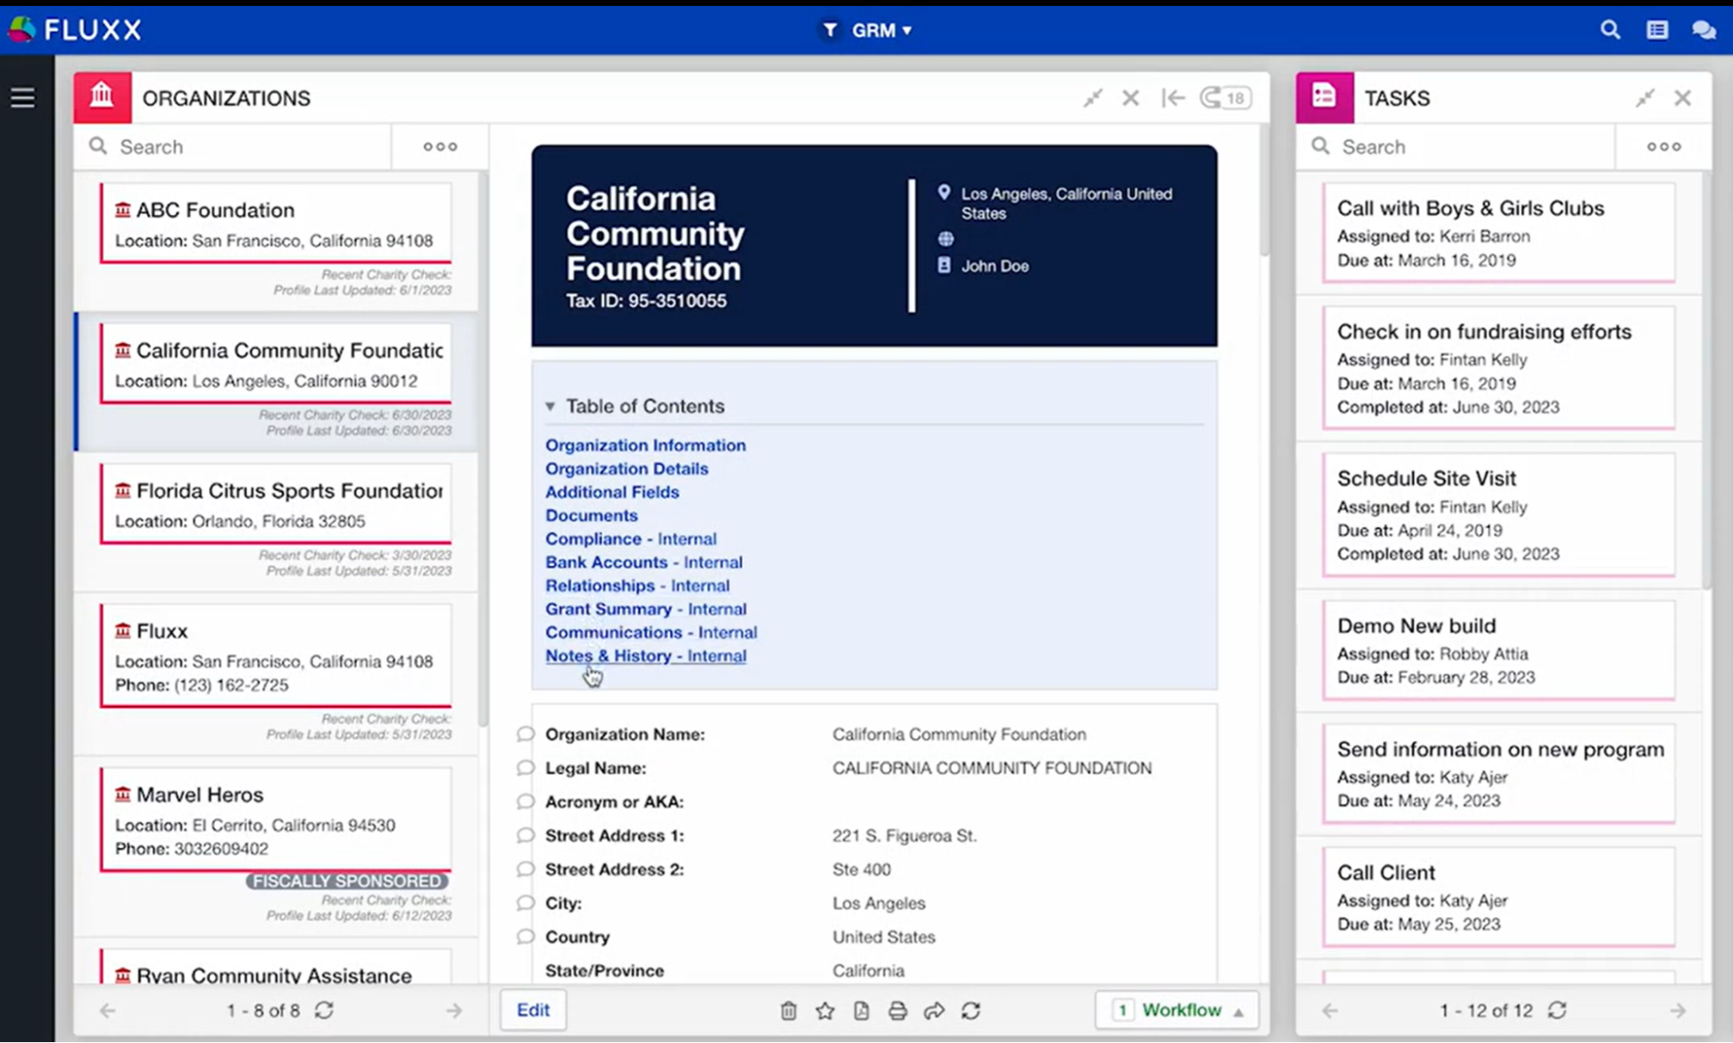This screenshot has height=1043, width=1733.
Task: Minimize the Organizations card with arrows icon
Action: 1092,98
